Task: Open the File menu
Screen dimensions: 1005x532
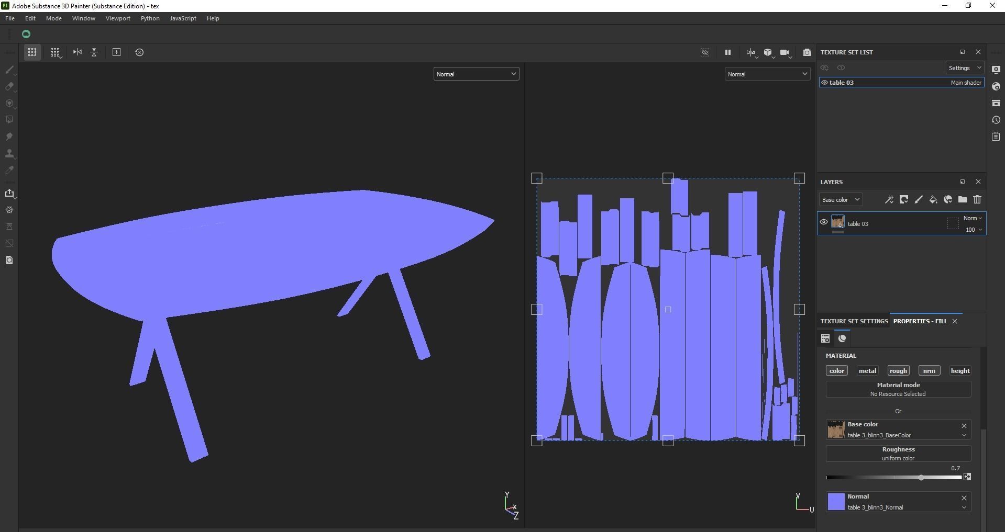Action: (x=10, y=18)
